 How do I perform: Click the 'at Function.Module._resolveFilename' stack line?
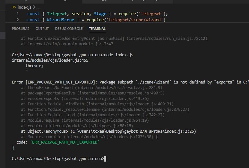105,110
